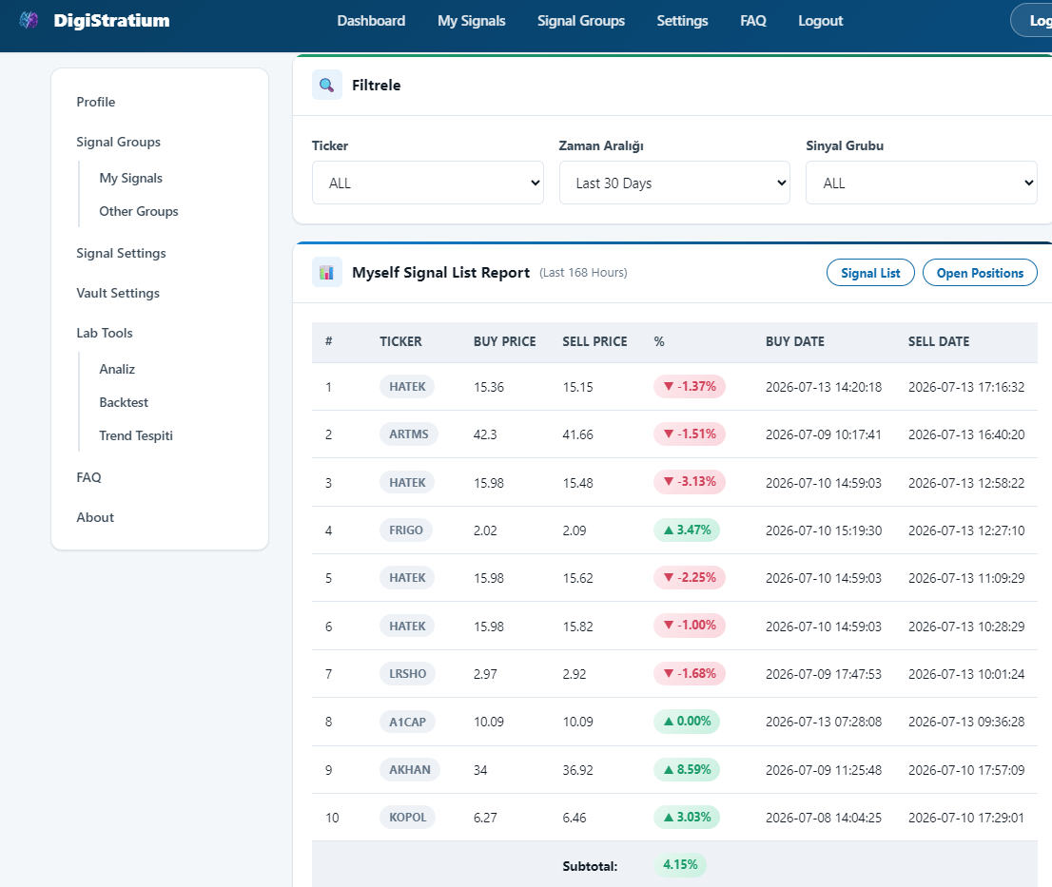
Task: Click the Open Positions button
Action: tap(980, 272)
